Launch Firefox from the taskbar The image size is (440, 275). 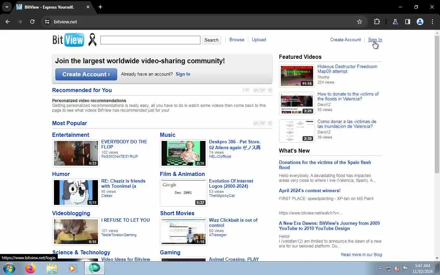[30, 268]
